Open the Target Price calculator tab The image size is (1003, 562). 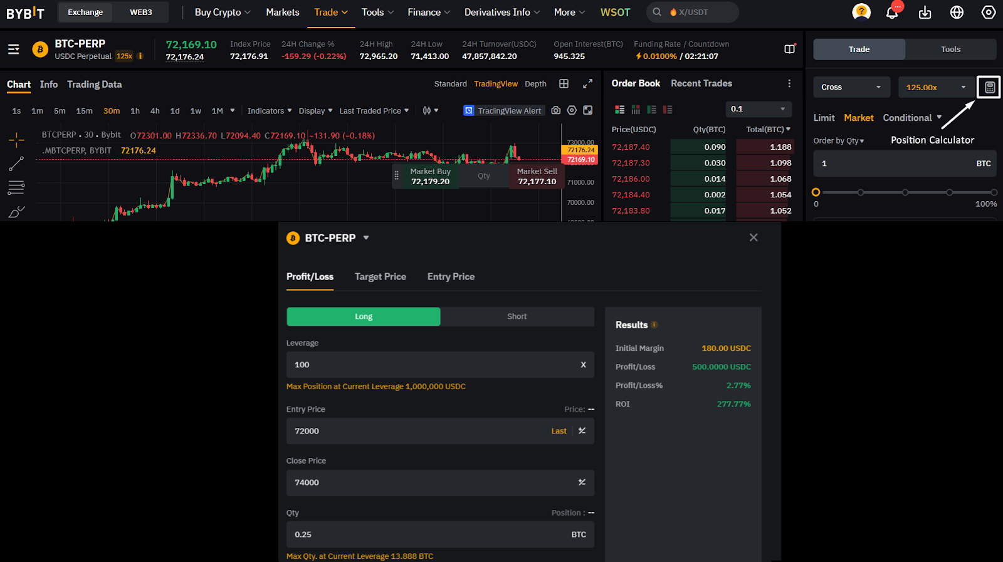[381, 277]
